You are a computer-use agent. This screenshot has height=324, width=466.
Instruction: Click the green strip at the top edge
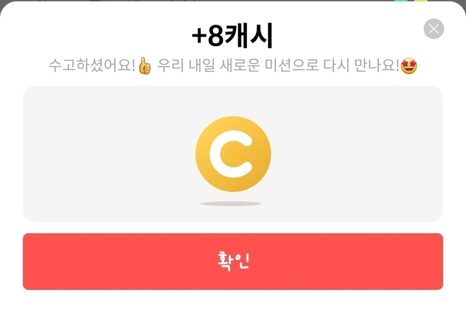click(x=401, y=1)
